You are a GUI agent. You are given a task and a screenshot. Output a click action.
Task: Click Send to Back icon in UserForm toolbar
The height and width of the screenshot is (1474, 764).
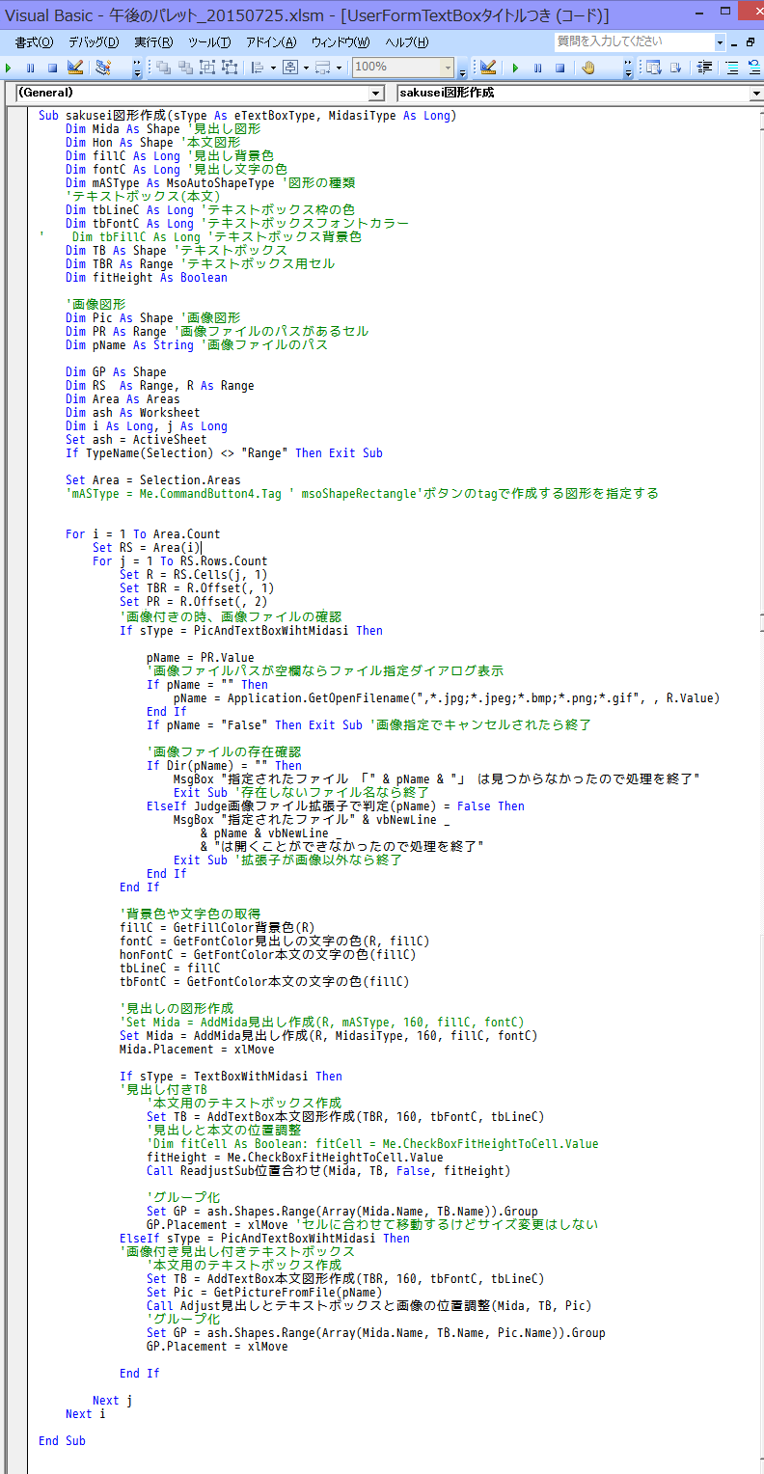184,68
